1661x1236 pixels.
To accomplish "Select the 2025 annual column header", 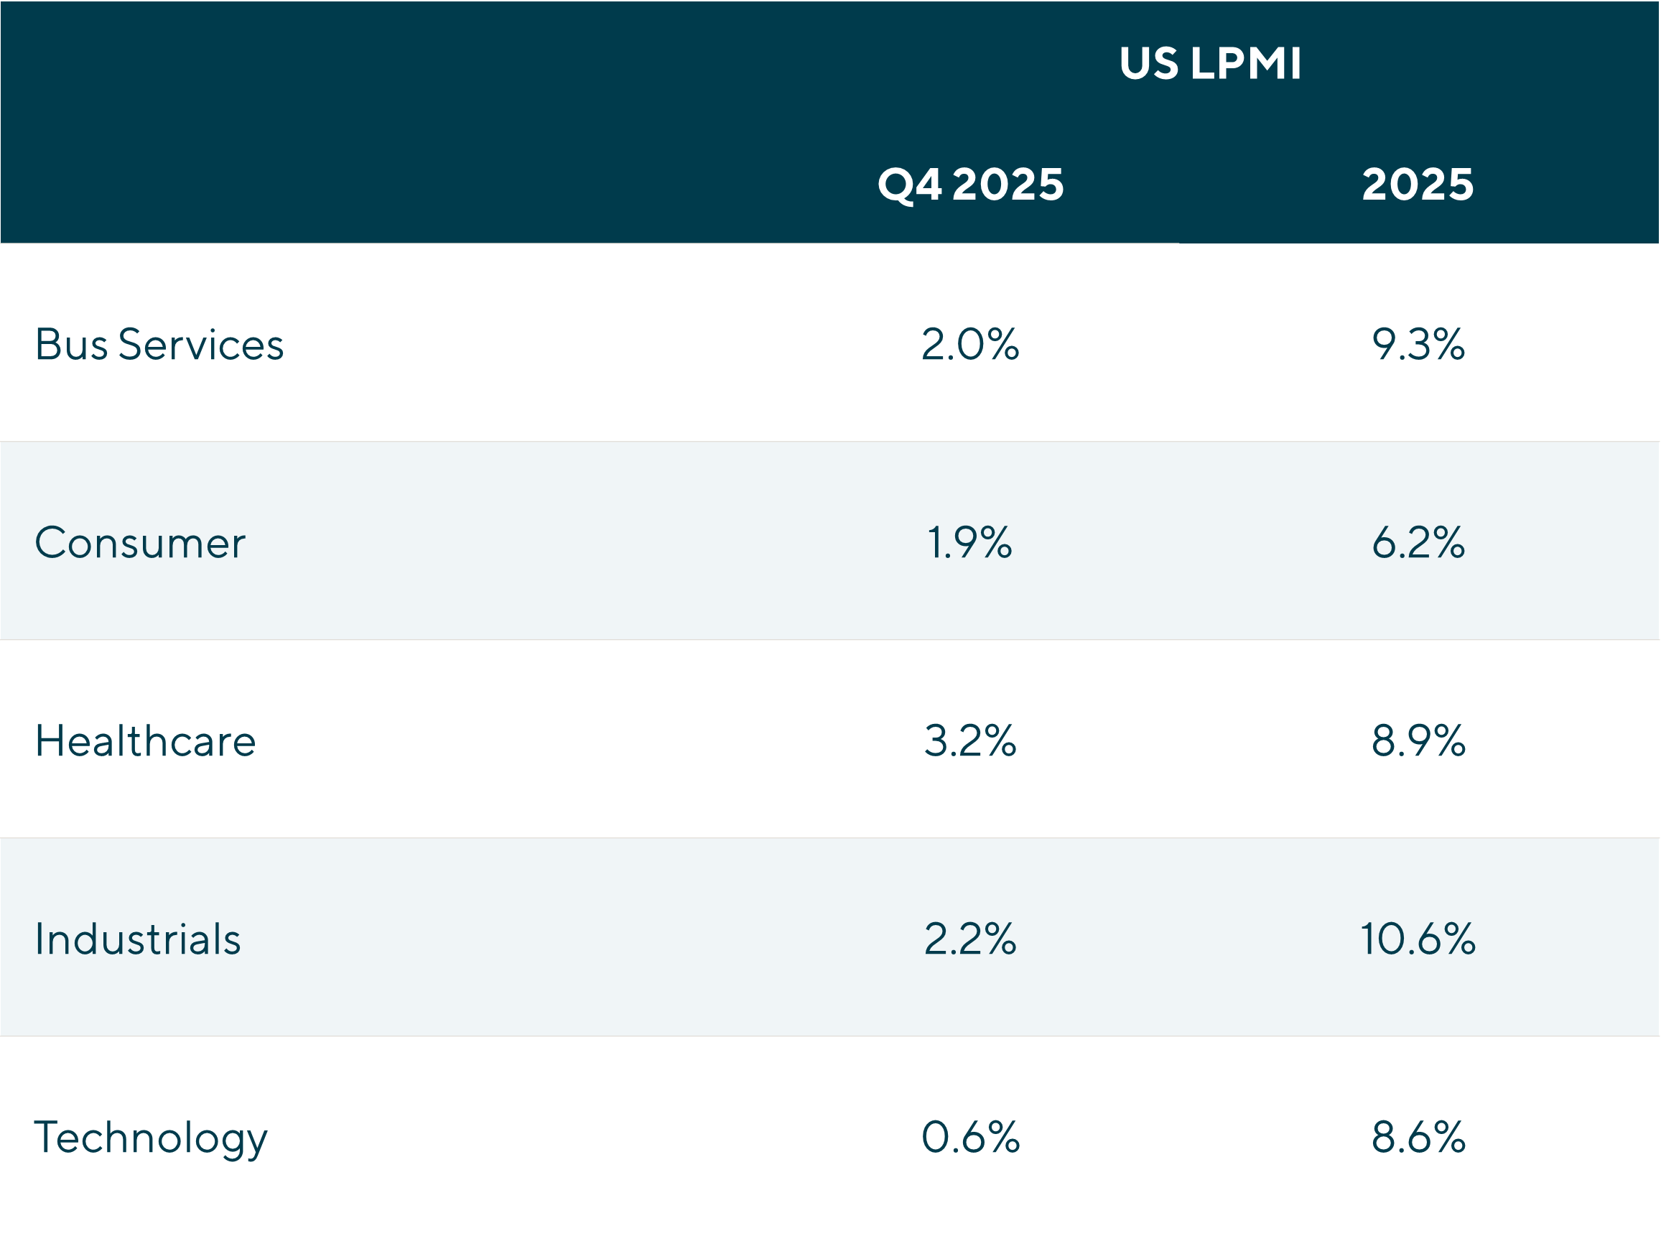I will (1418, 184).
